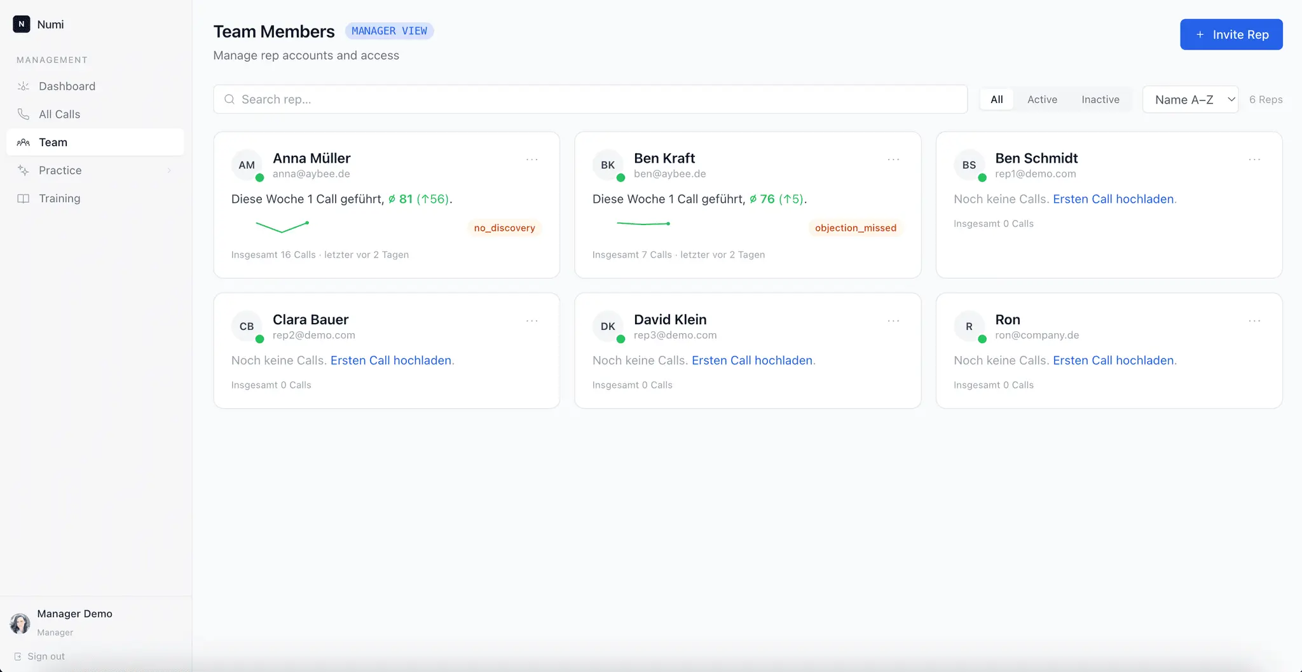
Task: Click the Practice sparkle icon
Action: click(24, 170)
